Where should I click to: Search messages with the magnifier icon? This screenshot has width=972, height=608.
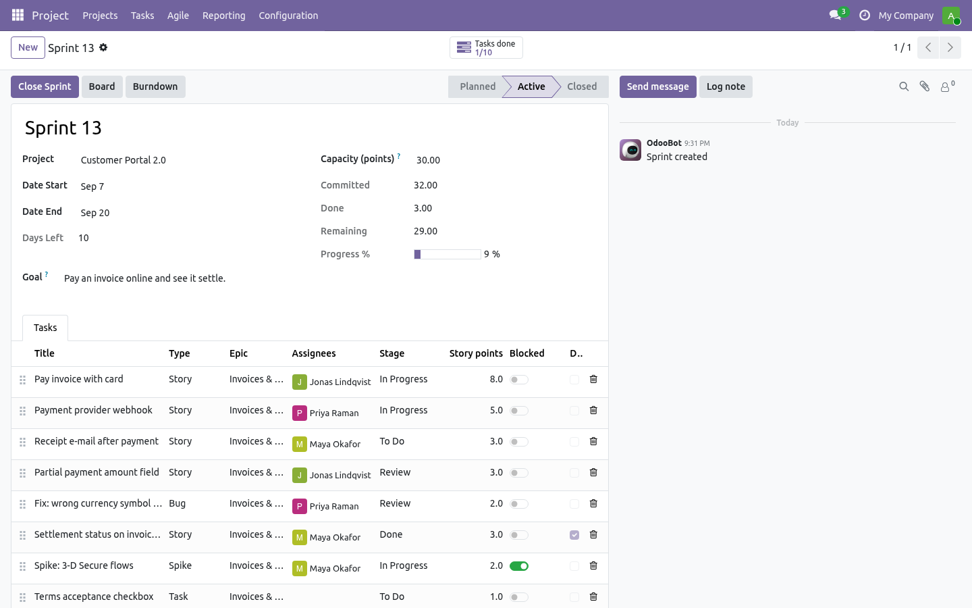(x=904, y=86)
